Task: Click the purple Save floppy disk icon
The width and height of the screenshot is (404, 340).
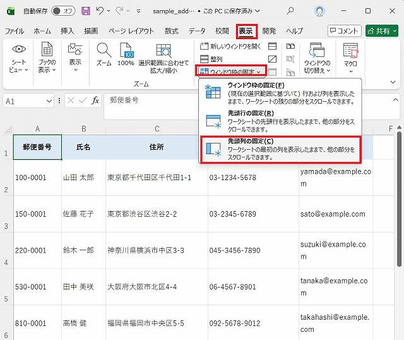Action: [x=86, y=11]
